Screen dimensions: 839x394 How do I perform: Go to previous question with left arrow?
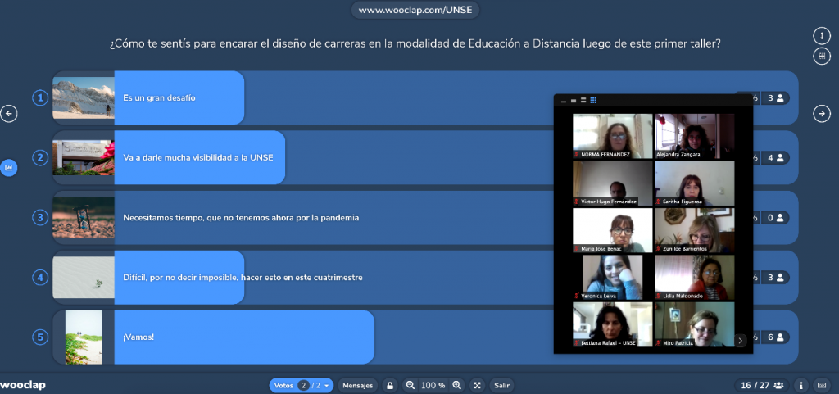pos(8,113)
